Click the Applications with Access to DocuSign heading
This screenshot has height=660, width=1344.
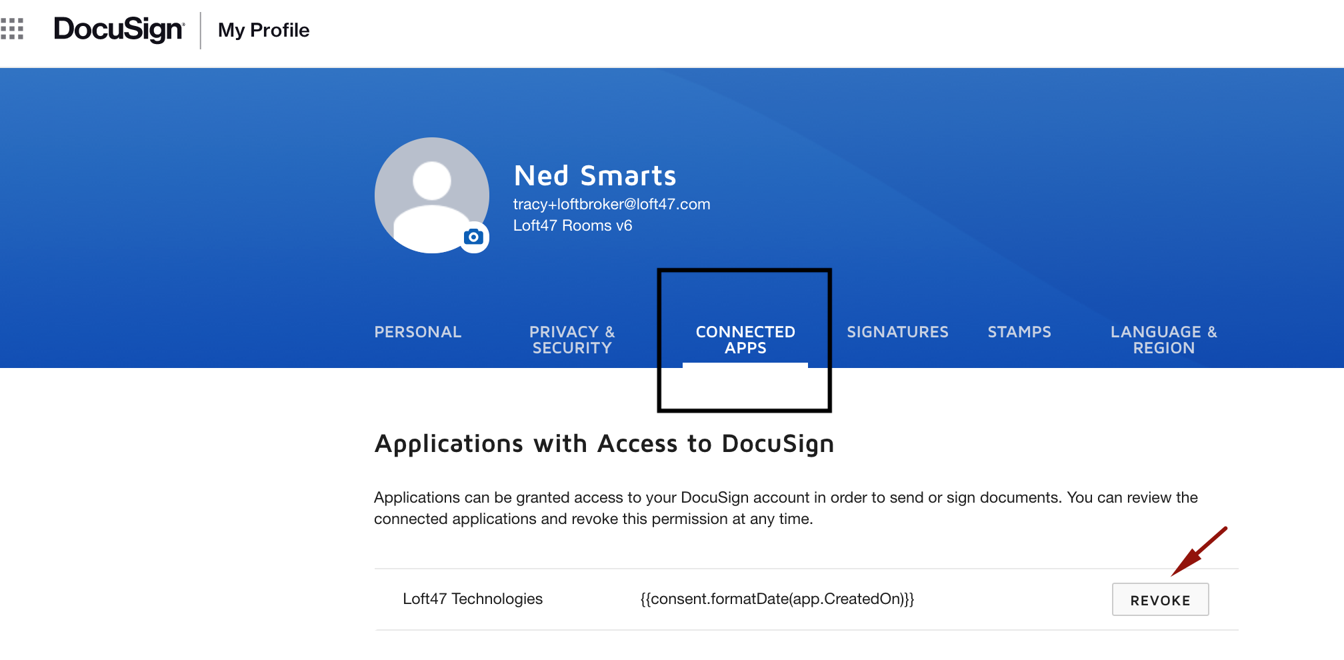[x=604, y=445]
